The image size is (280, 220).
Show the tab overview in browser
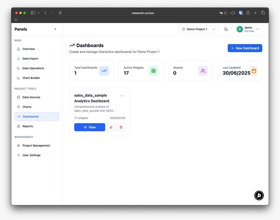(x=263, y=13)
